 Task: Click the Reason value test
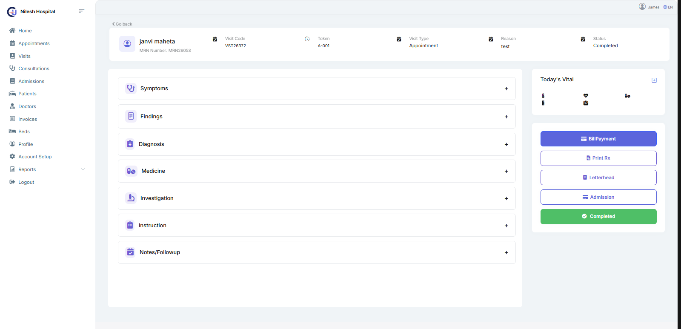tap(505, 46)
